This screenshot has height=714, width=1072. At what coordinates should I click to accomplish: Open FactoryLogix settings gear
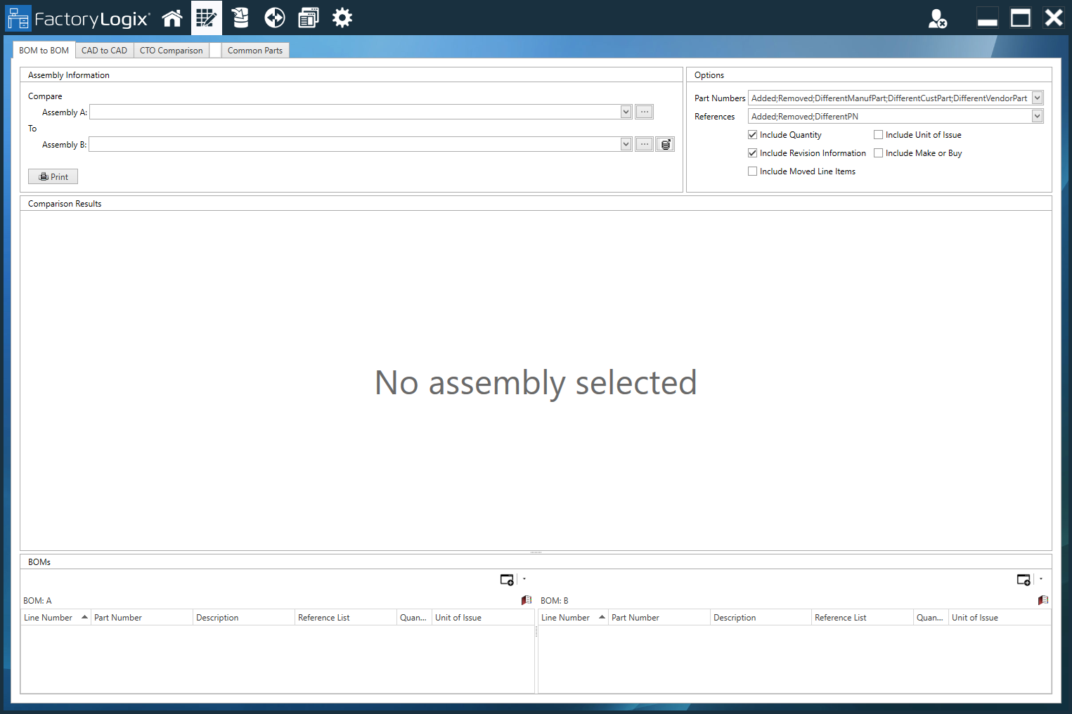342,18
